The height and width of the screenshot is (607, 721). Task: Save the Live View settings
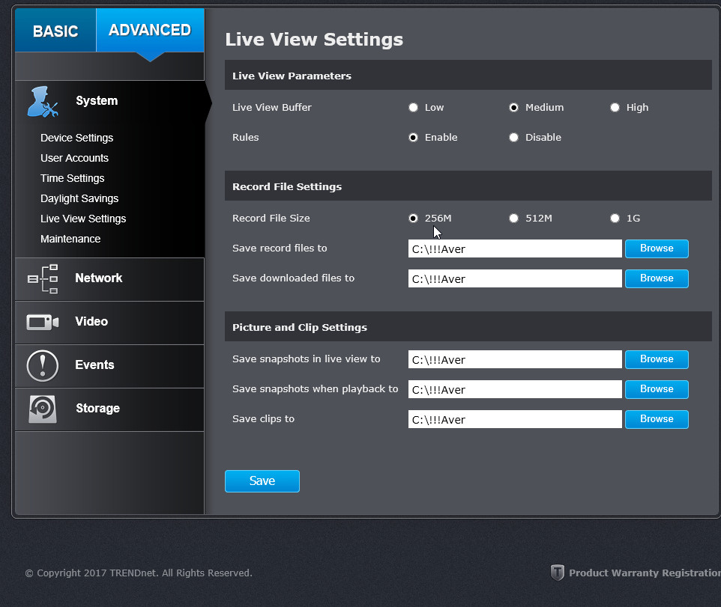click(x=262, y=481)
